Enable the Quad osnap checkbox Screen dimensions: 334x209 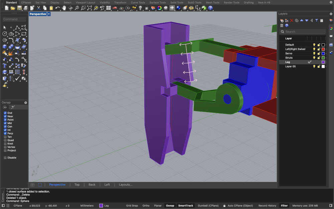[x=5, y=140]
